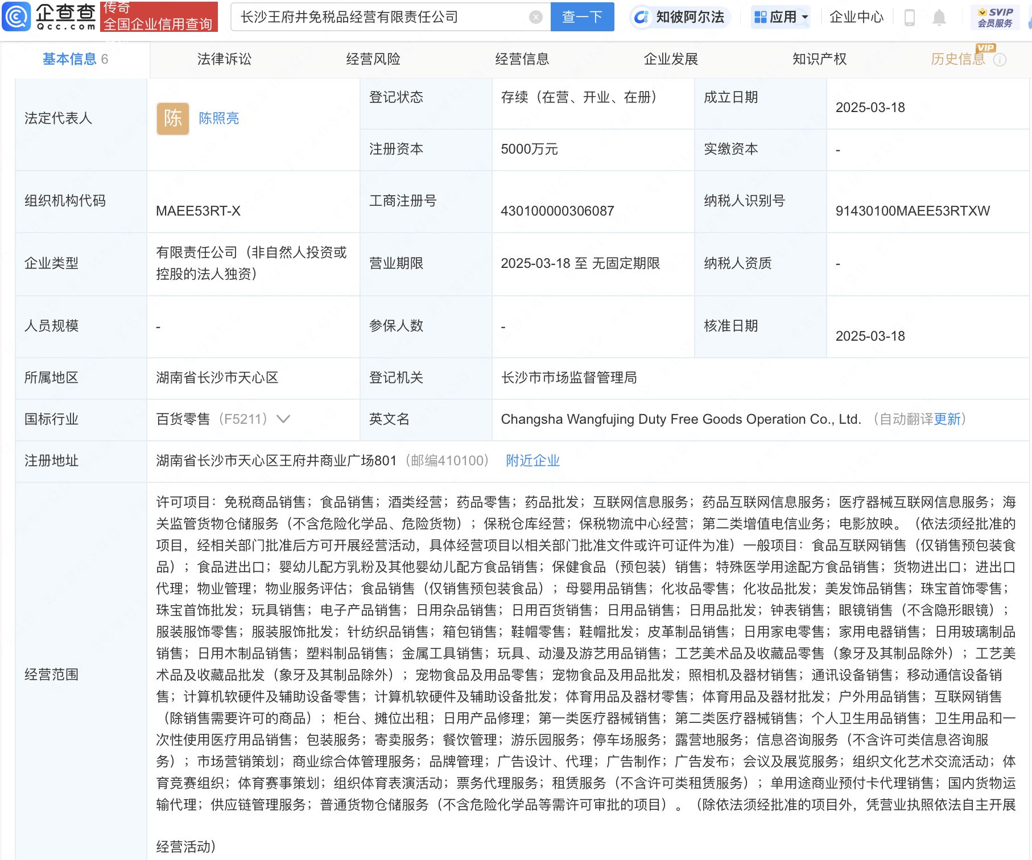1032x860 pixels.
Task: Switch to the 法律诉讼 tab
Action: click(224, 59)
